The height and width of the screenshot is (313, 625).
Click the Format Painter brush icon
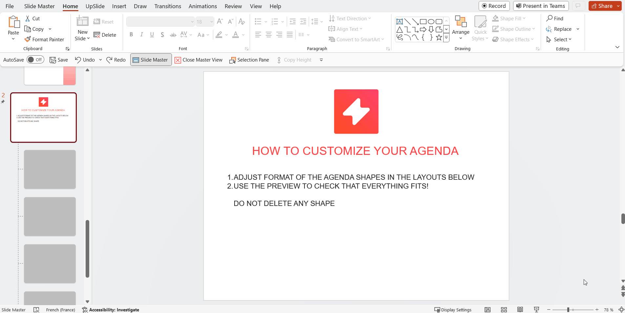click(28, 40)
